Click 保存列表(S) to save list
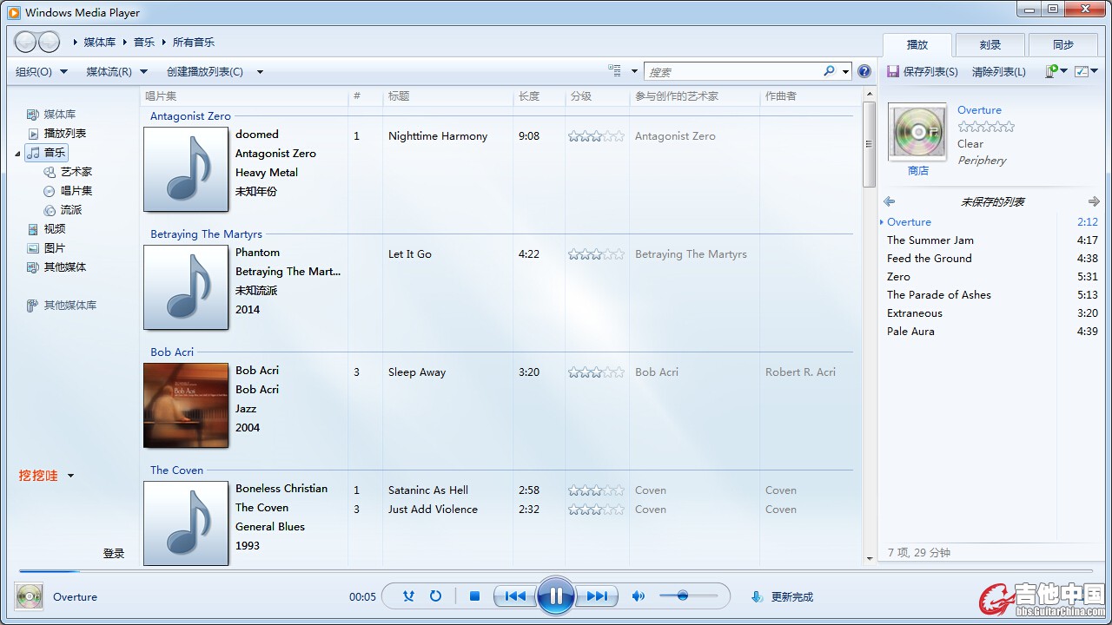1112x625 pixels. pos(923,72)
